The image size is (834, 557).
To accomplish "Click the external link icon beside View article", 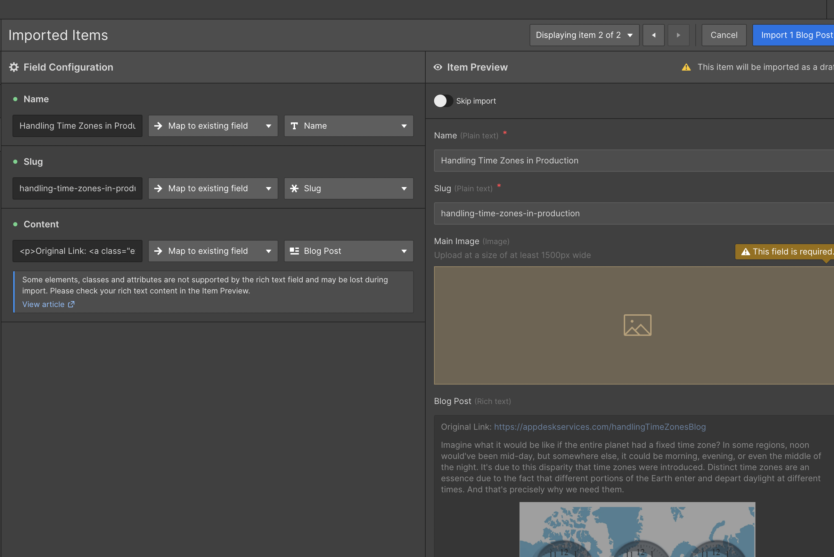I will [x=71, y=305].
